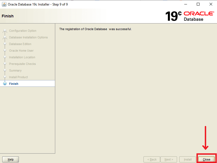Click the blue Finish step bullet icon
217x163 pixels.
pyautogui.click(x=5, y=84)
